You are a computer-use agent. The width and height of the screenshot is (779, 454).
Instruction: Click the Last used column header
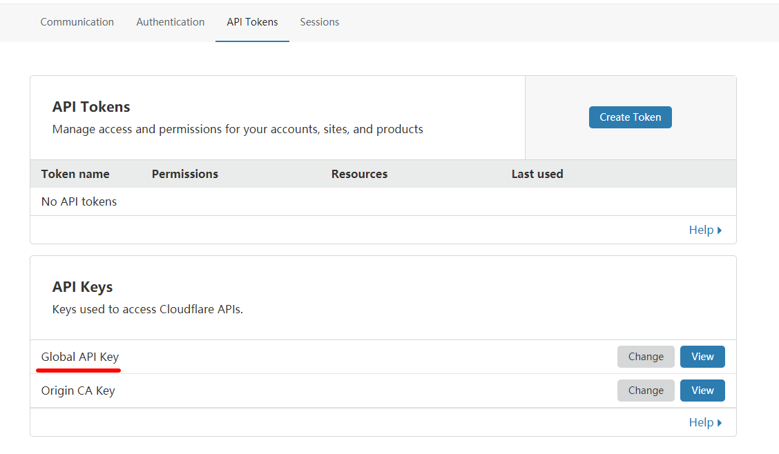(x=537, y=174)
